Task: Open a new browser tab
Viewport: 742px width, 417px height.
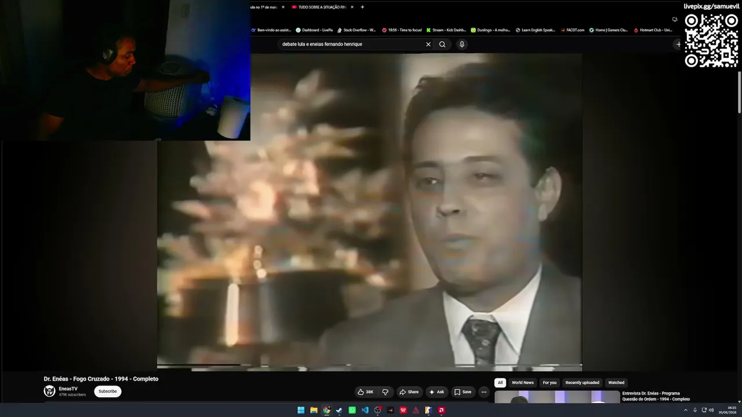Action: pyautogui.click(x=362, y=7)
